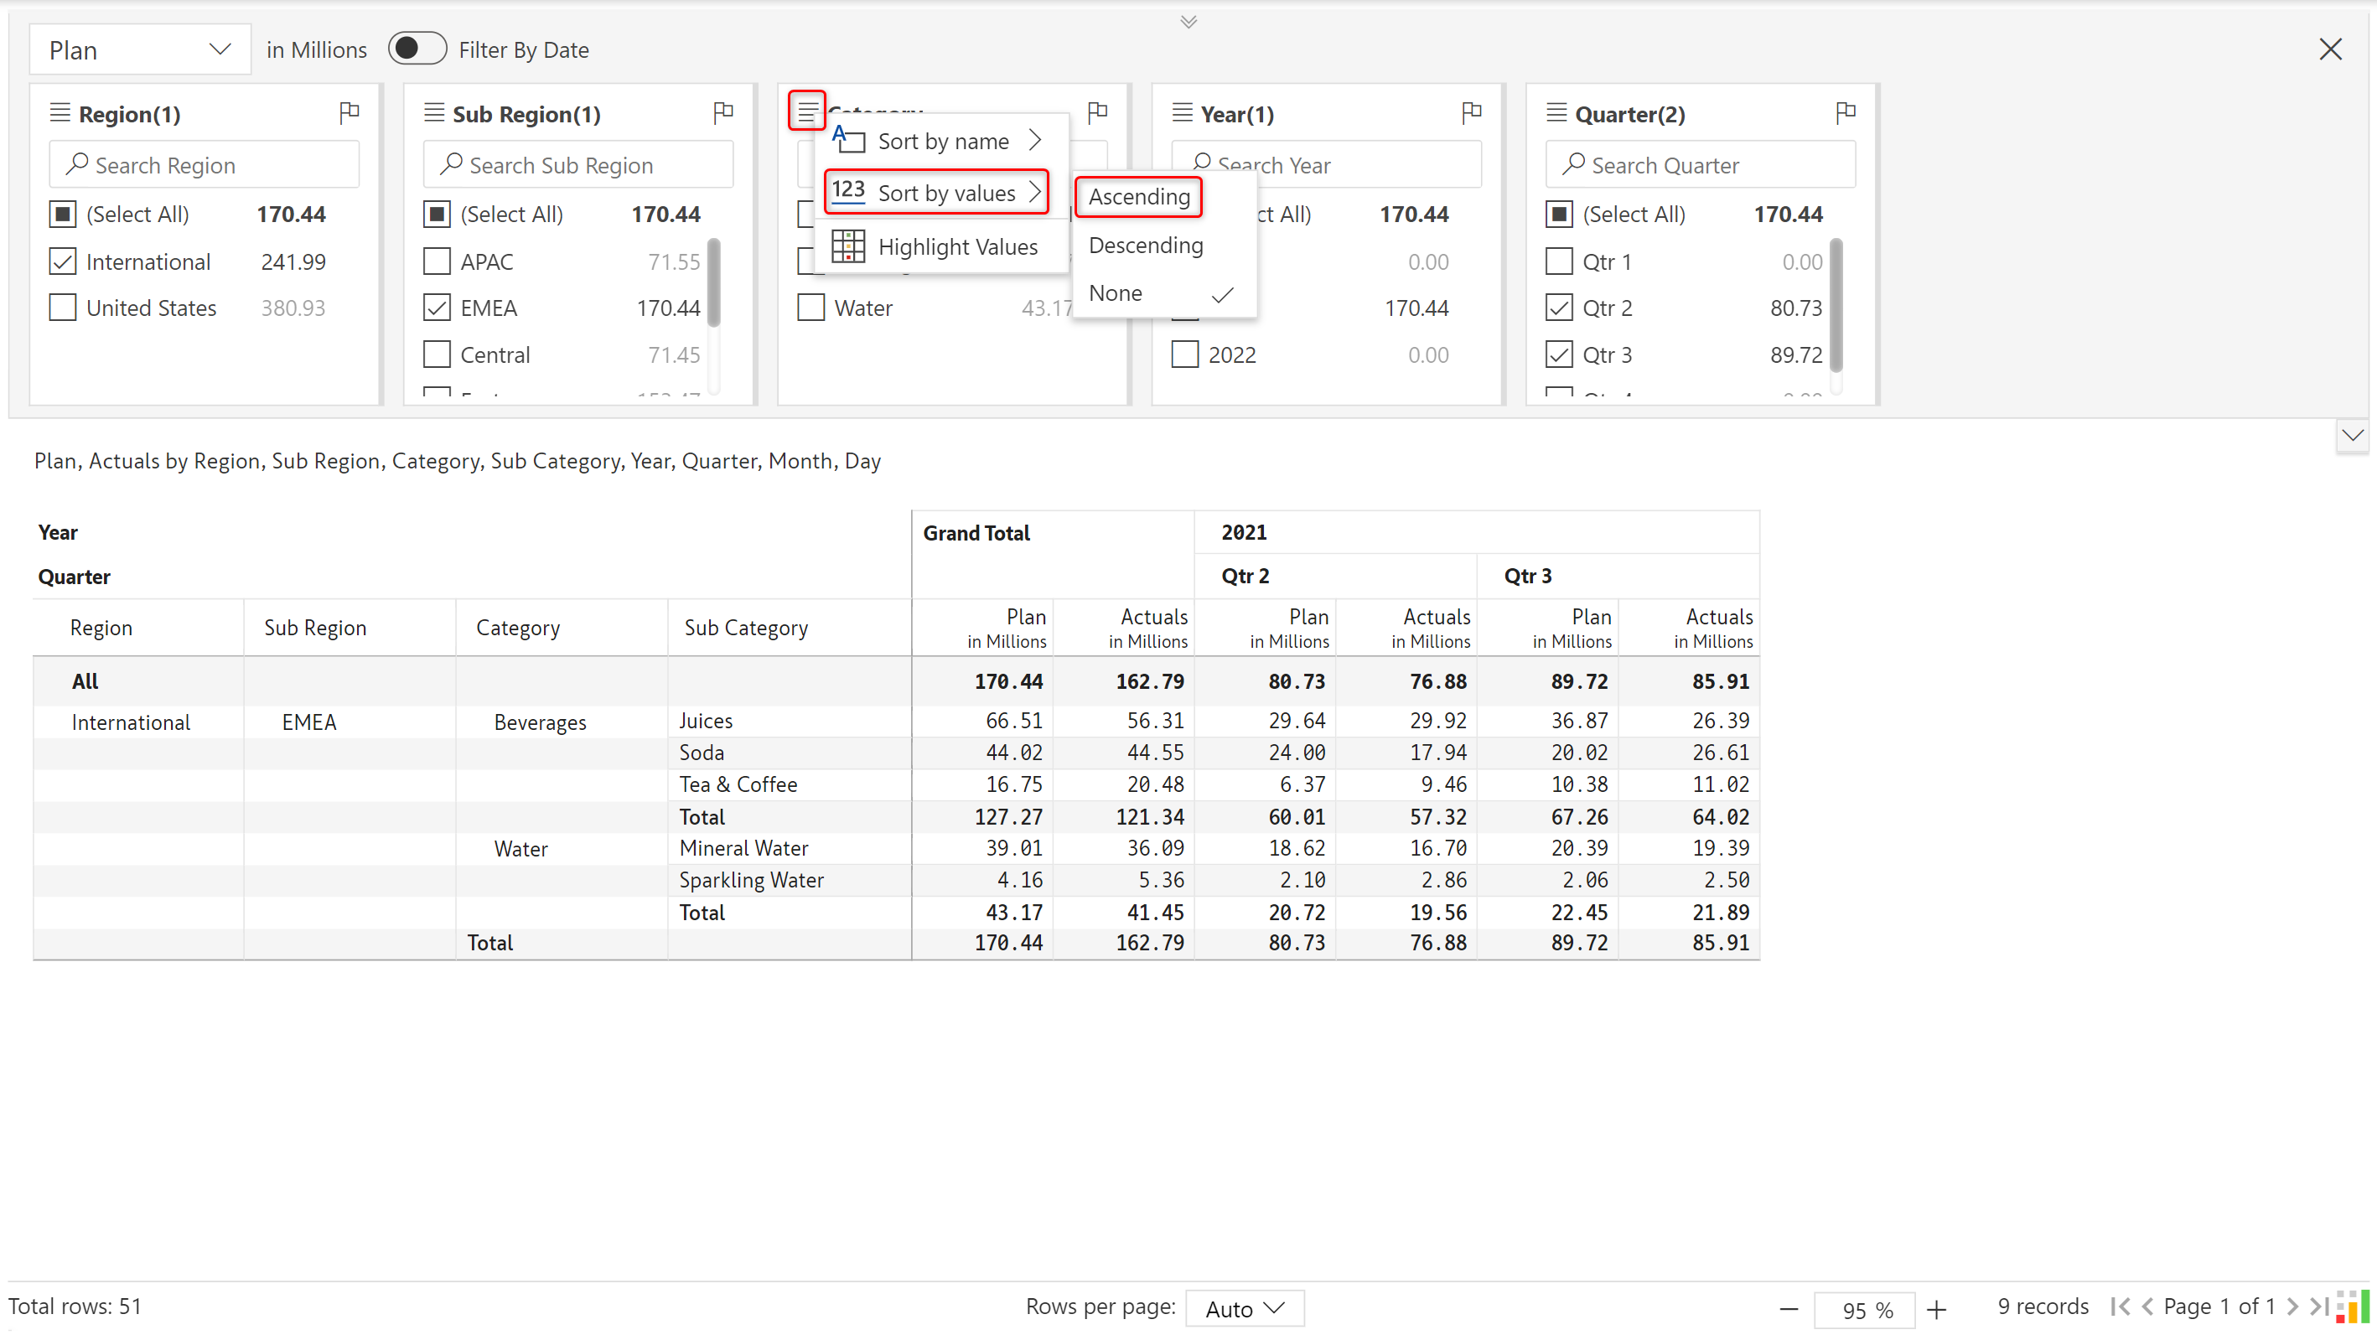Click the Search Region input field
This screenshot has height=1335, width=2377.
tap(205, 165)
